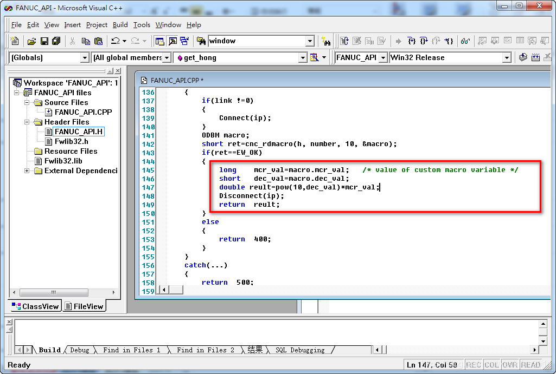This screenshot has width=556, height=374.
Task: Click the Cut scissors icon
Action: 72,41
